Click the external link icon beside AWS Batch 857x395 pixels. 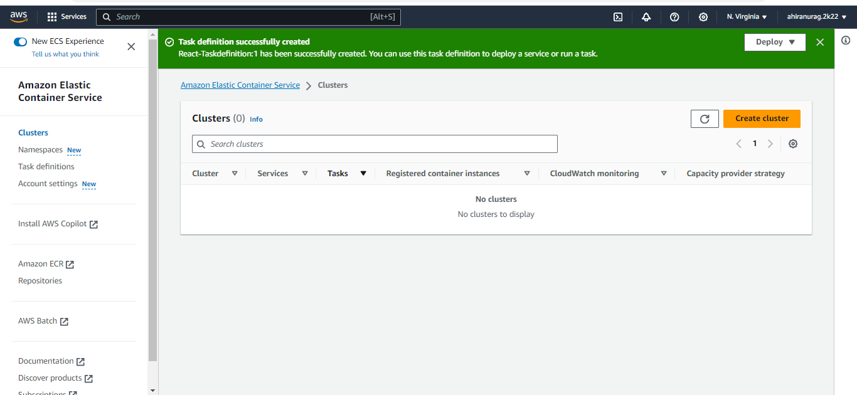(64, 322)
